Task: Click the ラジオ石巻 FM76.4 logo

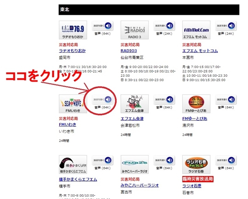Action: [x=196, y=165]
